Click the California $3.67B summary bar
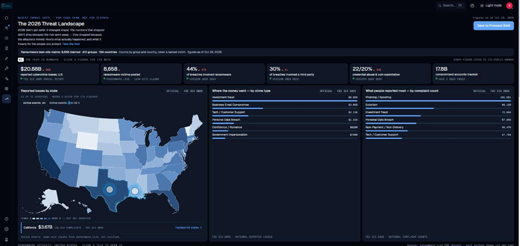The height and width of the screenshot is (246, 520). tap(113, 228)
